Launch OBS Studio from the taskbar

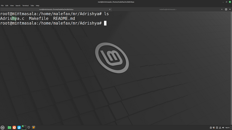pos(29,128)
